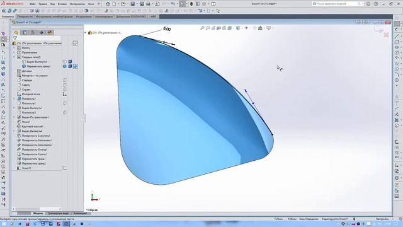
Task: Toggle visibility of Плоскость2 in display pane
Action: point(65,112)
